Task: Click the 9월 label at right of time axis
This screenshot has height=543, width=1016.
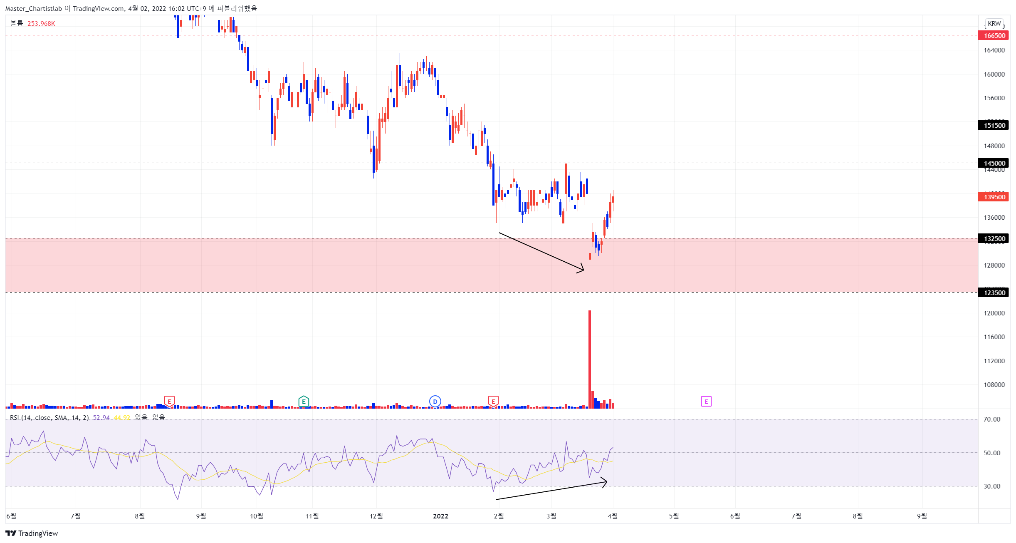Action: coord(922,516)
